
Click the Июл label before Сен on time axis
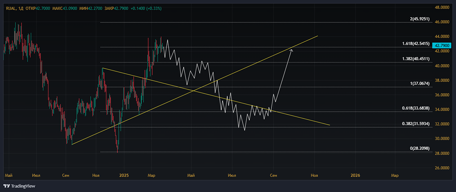click(x=36, y=175)
